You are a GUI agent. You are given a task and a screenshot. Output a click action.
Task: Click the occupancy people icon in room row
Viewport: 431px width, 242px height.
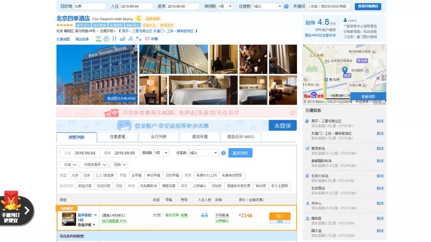204,215
